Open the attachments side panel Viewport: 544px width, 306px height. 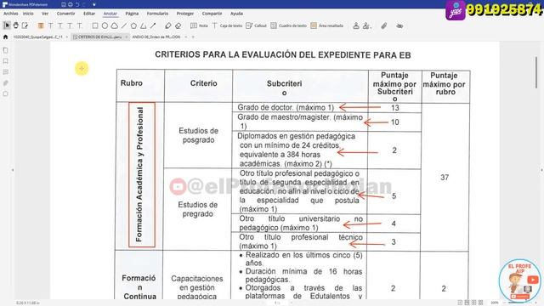coord(6,83)
